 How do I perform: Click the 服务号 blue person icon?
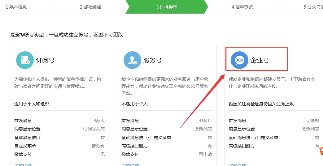[132, 60]
